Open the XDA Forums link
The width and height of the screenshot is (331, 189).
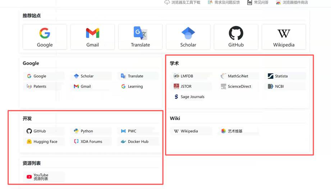[91, 142]
